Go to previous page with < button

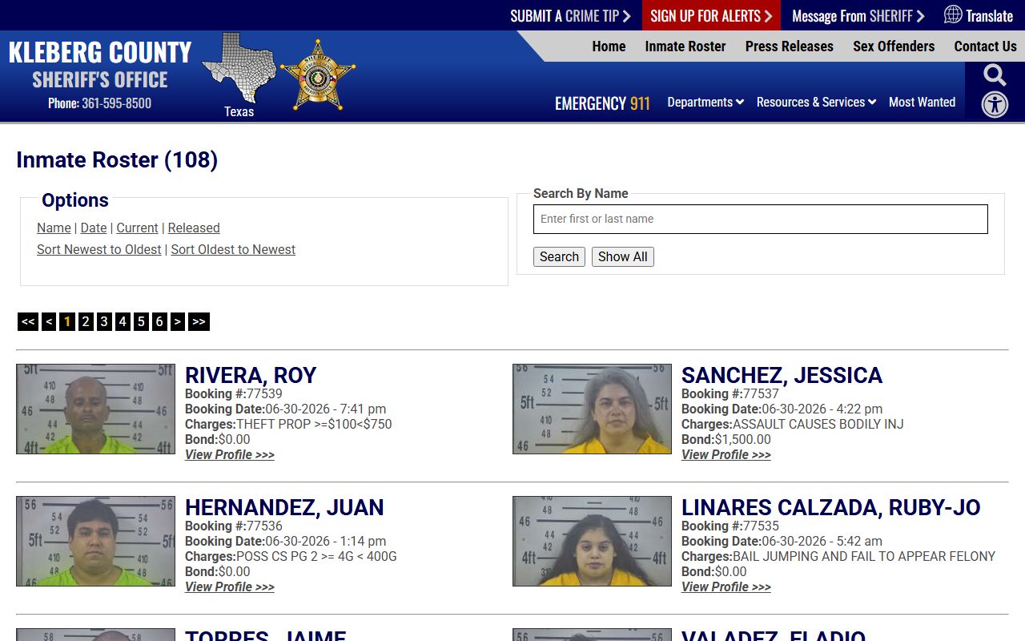tap(49, 321)
